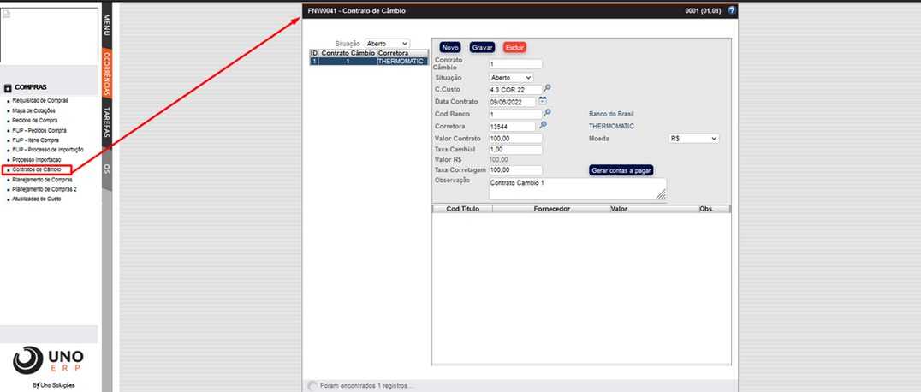This screenshot has width=921, height=392.
Task: Open Contratos de Câmbio menu entry
Action: click(x=36, y=169)
